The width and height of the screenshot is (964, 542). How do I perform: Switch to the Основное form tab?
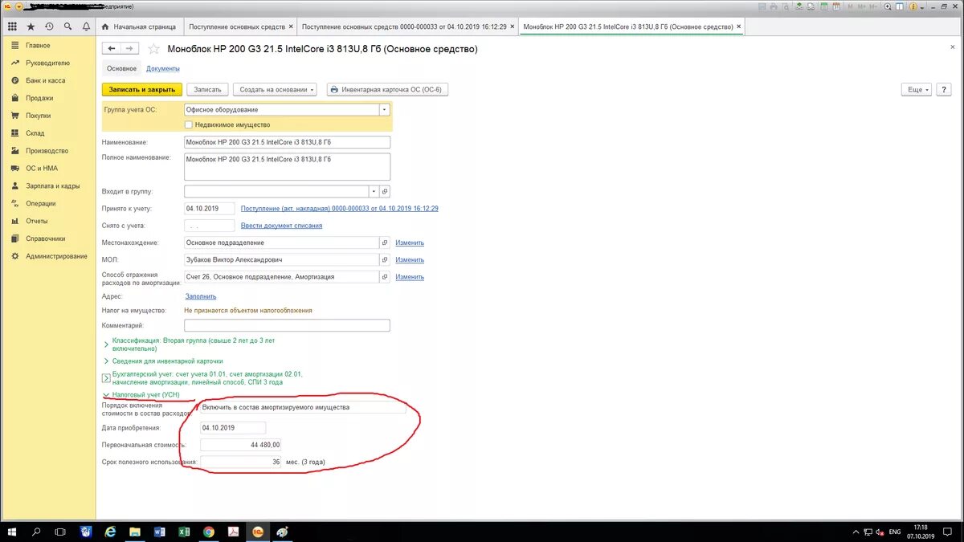[x=122, y=68]
